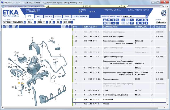The image size is (170, 110).
Task: Click the plain magnifier search icon above illustration
Action: coord(17,27)
